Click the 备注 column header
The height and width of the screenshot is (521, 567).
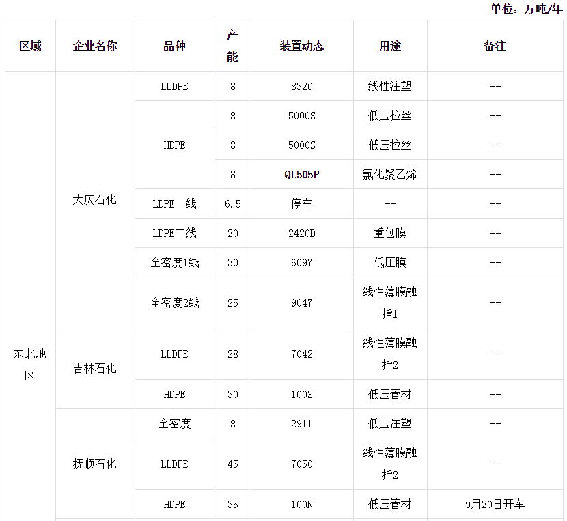pos(495,46)
